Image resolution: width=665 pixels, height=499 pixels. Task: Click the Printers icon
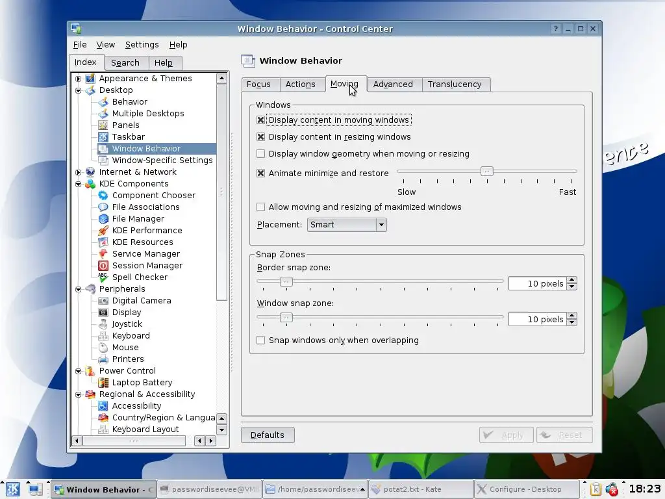pos(103,359)
